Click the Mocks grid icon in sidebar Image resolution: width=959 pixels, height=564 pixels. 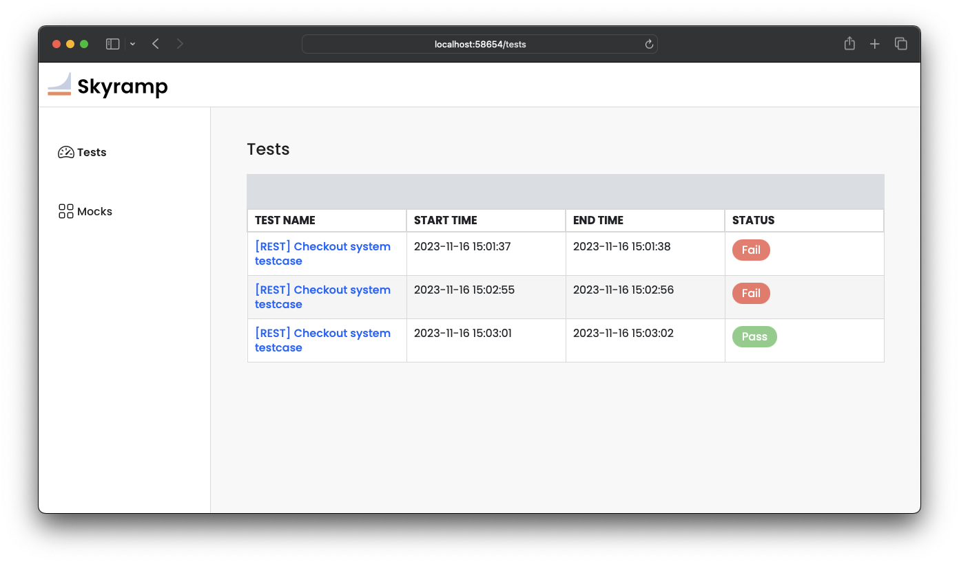(x=65, y=211)
